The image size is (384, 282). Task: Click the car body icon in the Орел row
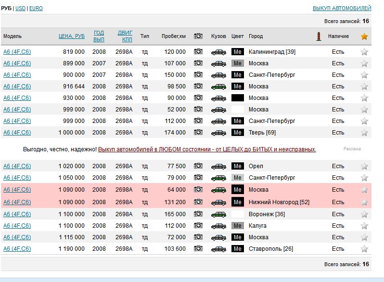(x=218, y=166)
